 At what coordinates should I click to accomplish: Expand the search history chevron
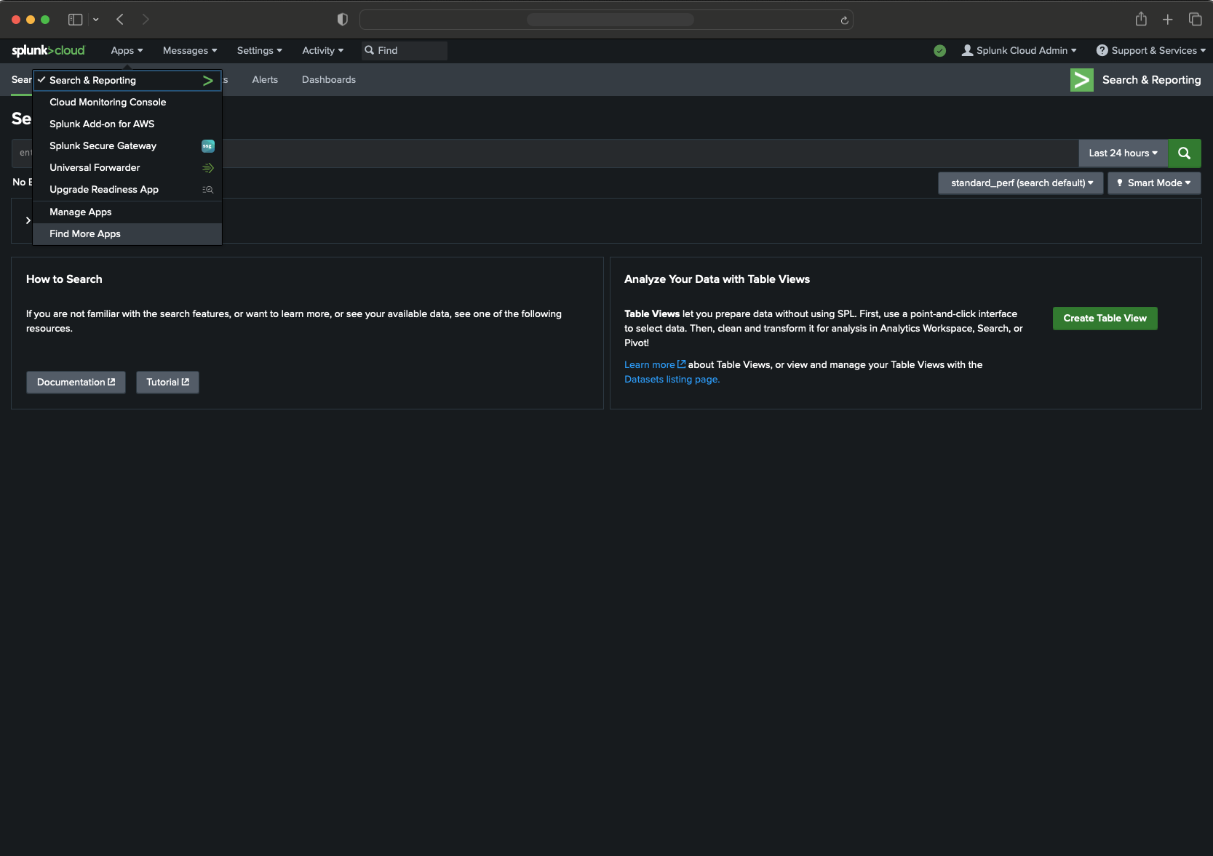coord(28,220)
